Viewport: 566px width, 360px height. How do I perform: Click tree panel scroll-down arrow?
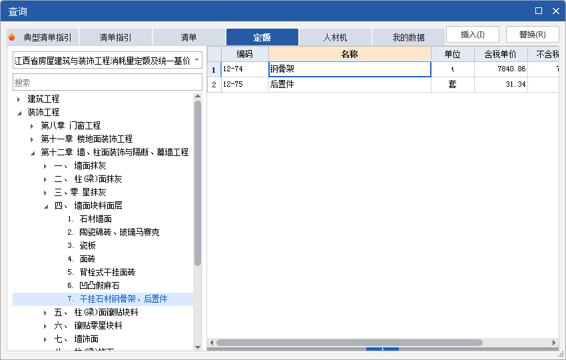[198, 347]
